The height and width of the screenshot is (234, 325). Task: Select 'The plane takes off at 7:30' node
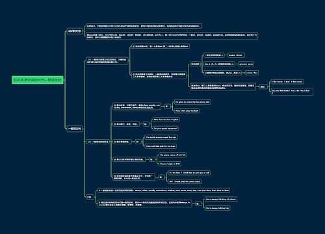pyautogui.click(x=173, y=155)
